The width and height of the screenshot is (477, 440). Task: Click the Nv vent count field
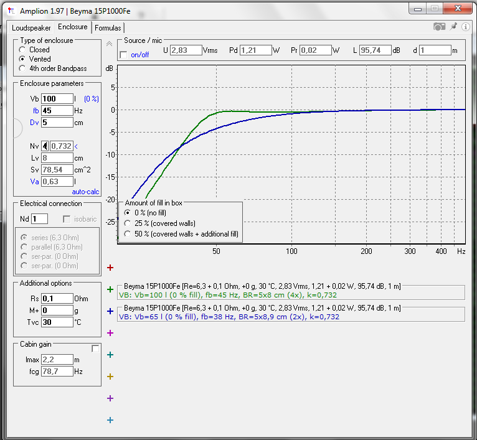point(45,146)
